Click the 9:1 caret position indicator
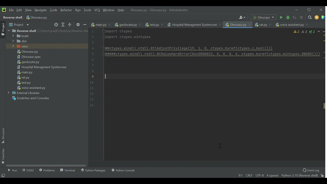This screenshot has width=327, height=184. point(240,175)
